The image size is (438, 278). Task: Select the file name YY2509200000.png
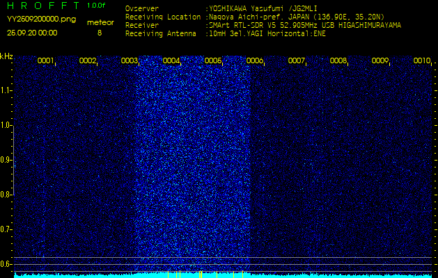tap(41, 19)
